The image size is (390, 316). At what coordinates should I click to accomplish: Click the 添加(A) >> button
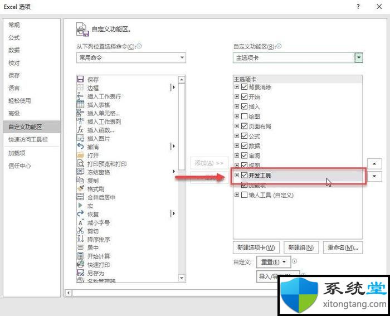point(209,163)
